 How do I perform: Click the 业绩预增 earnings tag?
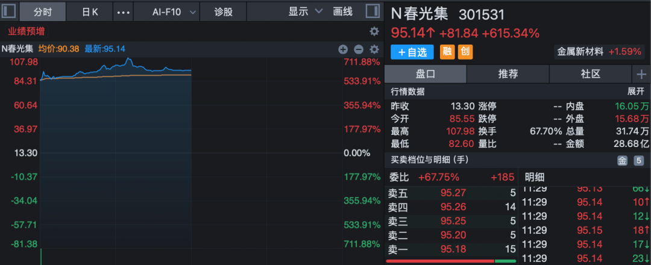26,31
